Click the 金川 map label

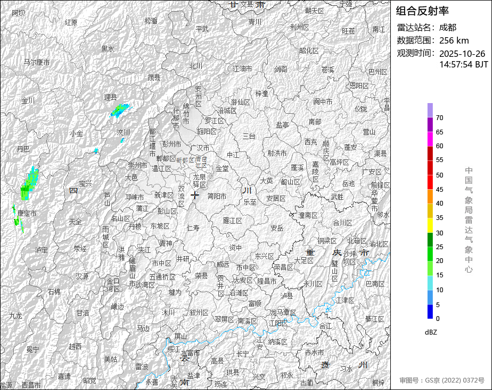pos(28,100)
